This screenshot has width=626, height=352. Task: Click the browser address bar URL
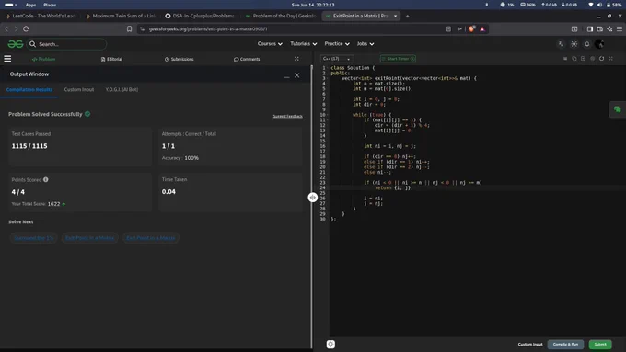tap(208, 28)
